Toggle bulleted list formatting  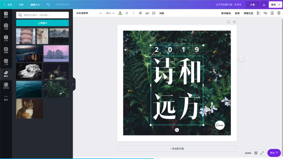coord(154,13)
